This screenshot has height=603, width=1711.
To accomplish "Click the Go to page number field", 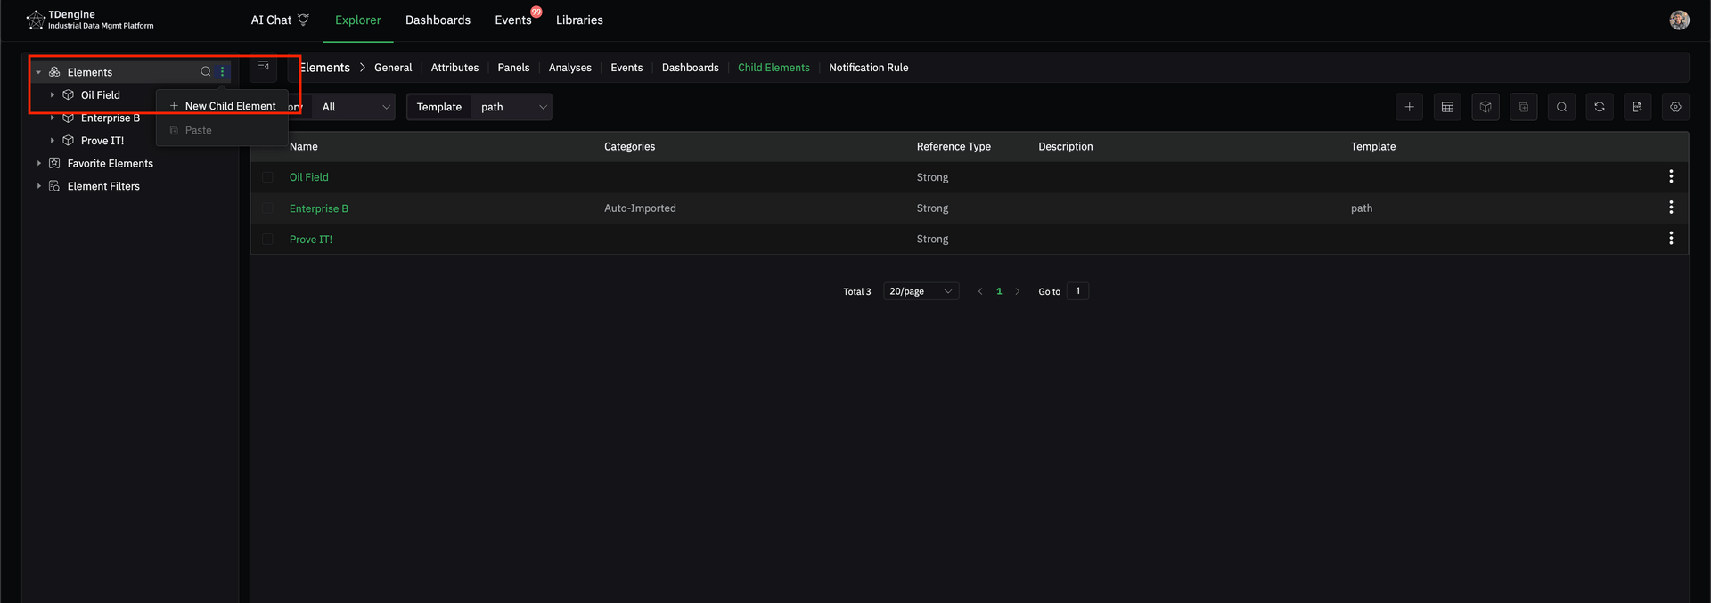I will [1077, 291].
